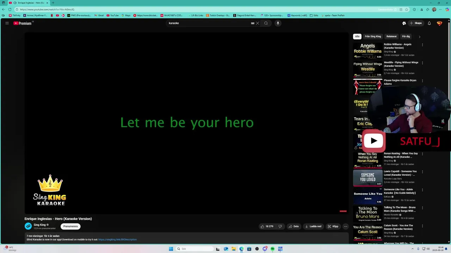
Task: Open the YouTube bookmark
Action: [x=113, y=15]
